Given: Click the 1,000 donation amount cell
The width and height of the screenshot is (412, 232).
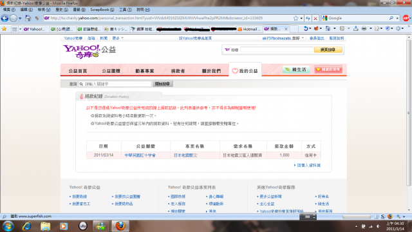Looking at the screenshot, I should (284, 155).
